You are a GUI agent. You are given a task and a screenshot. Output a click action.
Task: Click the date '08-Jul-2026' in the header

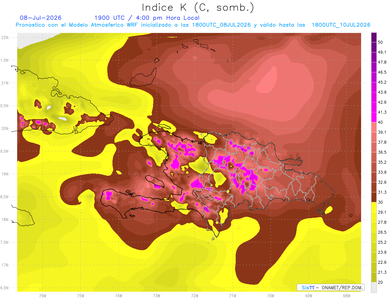pos(41,18)
